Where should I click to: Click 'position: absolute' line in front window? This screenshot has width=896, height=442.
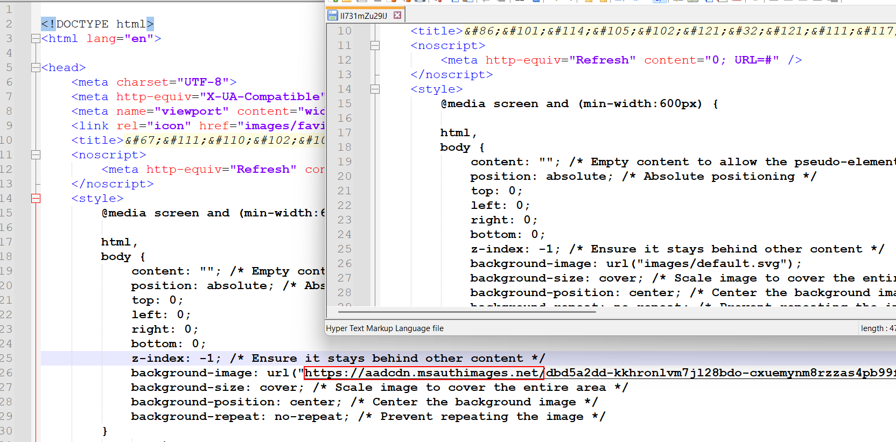(x=643, y=177)
